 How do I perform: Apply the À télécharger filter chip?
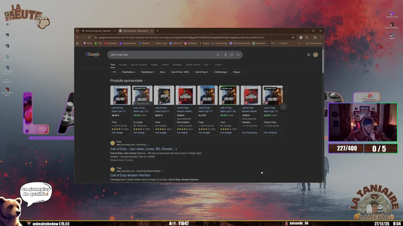point(220,72)
